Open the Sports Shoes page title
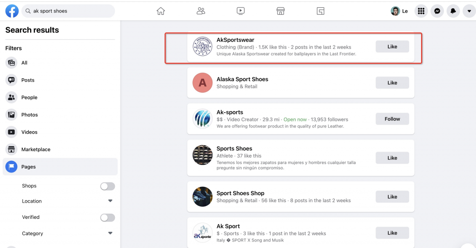Image resolution: width=476 pixels, height=248 pixels. point(234,148)
